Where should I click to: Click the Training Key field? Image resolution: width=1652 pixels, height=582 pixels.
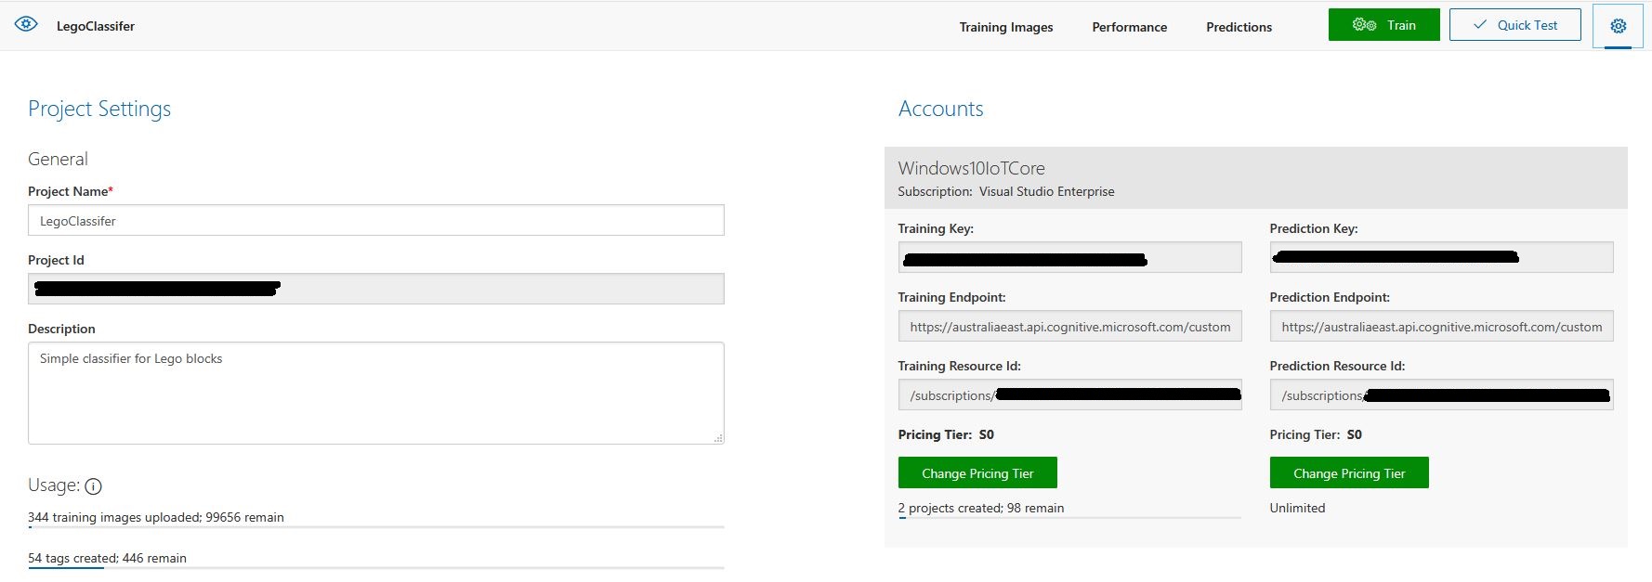click(1069, 258)
